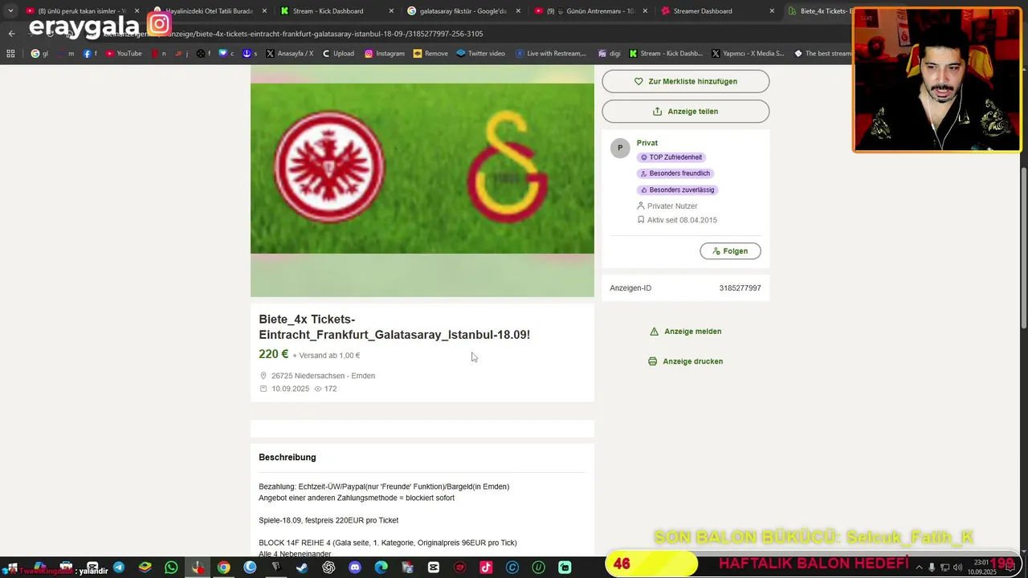This screenshot has width=1028, height=578.
Task: Click the seller avatar with letter P
Action: 620,149
